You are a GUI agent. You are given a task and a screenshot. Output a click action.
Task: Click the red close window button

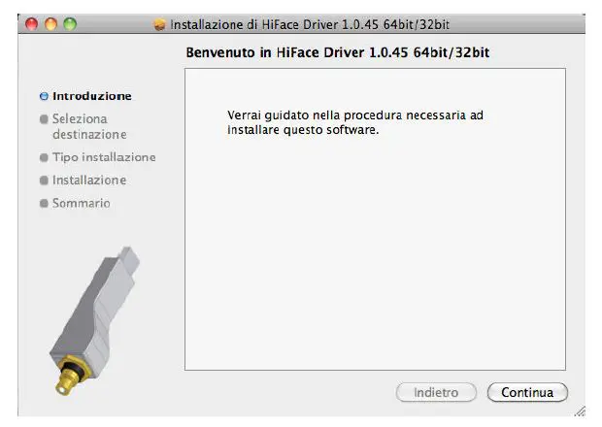tap(31, 24)
